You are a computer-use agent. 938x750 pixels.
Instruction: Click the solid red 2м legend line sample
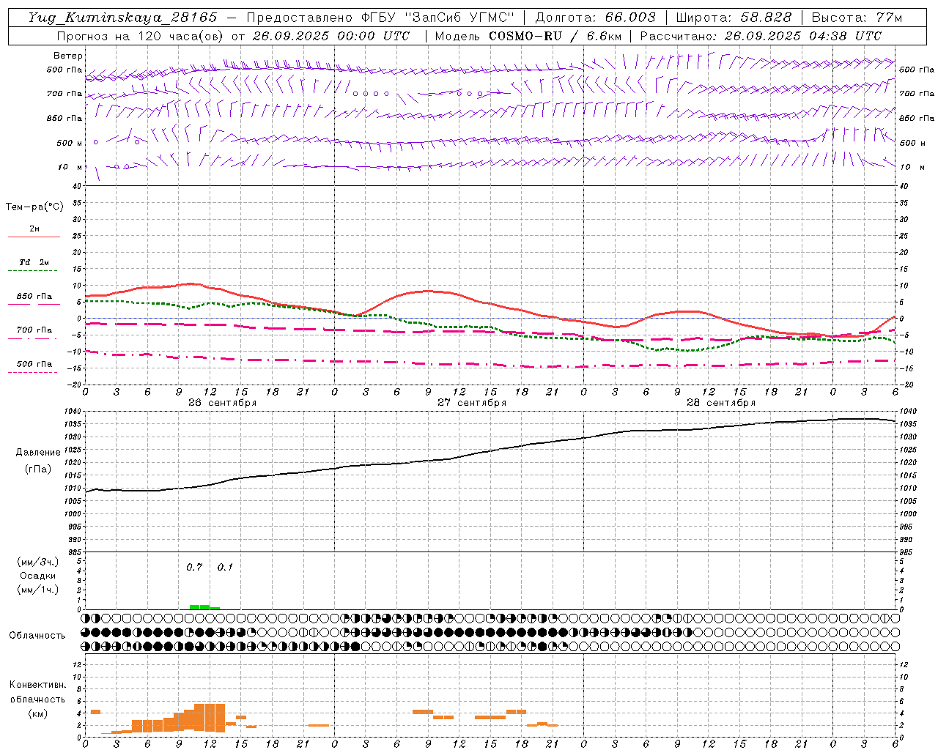click(x=34, y=237)
